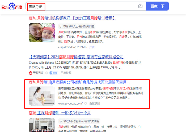Click mother and baby photo thumbnail
The image size is (186, 132).
(42, 33)
